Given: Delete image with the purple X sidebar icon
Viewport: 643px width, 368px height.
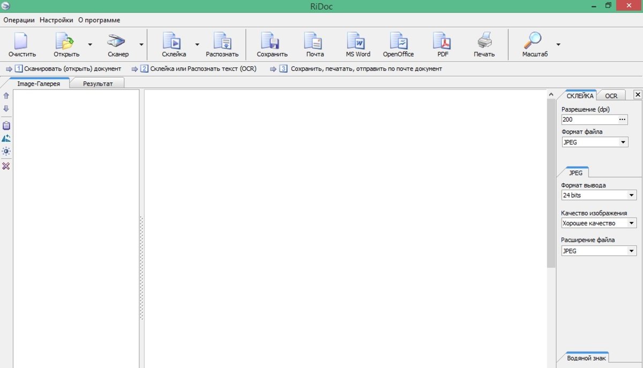Looking at the screenshot, I should 6,166.
